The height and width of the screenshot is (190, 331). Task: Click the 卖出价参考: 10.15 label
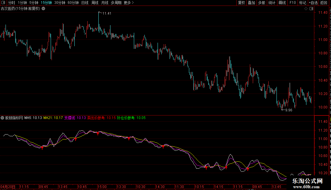point(101,118)
